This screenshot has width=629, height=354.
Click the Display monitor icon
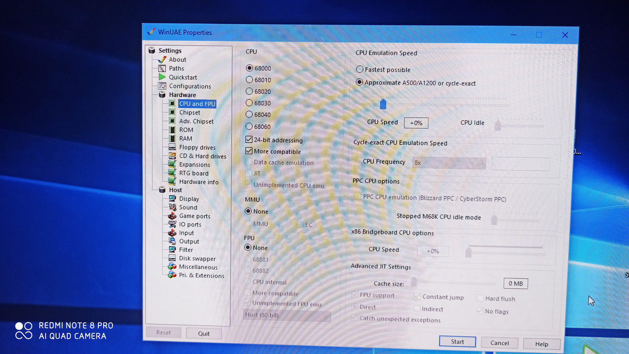[172, 199]
